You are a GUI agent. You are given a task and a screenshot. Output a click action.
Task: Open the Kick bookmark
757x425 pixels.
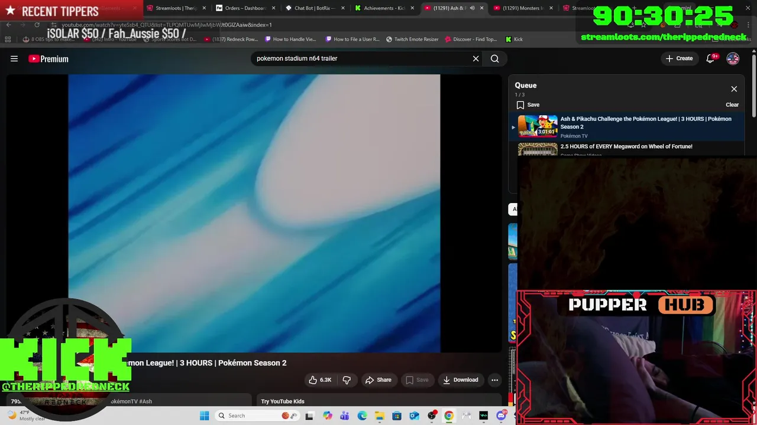coord(514,40)
